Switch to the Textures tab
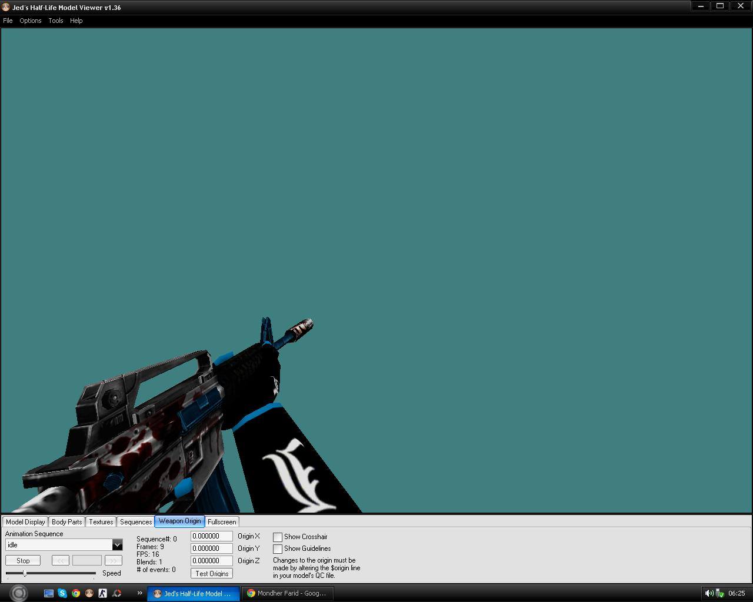The image size is (753, 602). tap(101, 521)
